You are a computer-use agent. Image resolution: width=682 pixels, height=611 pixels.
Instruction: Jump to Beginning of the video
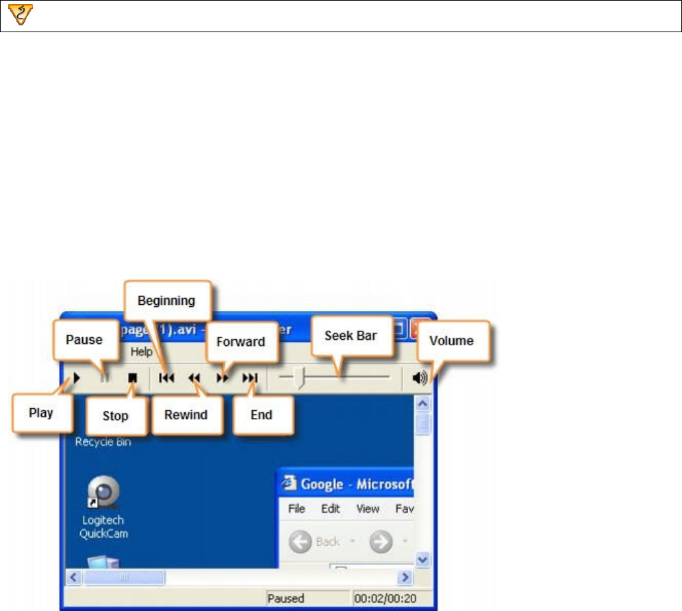pyautogui.click(x=166, y=377)
